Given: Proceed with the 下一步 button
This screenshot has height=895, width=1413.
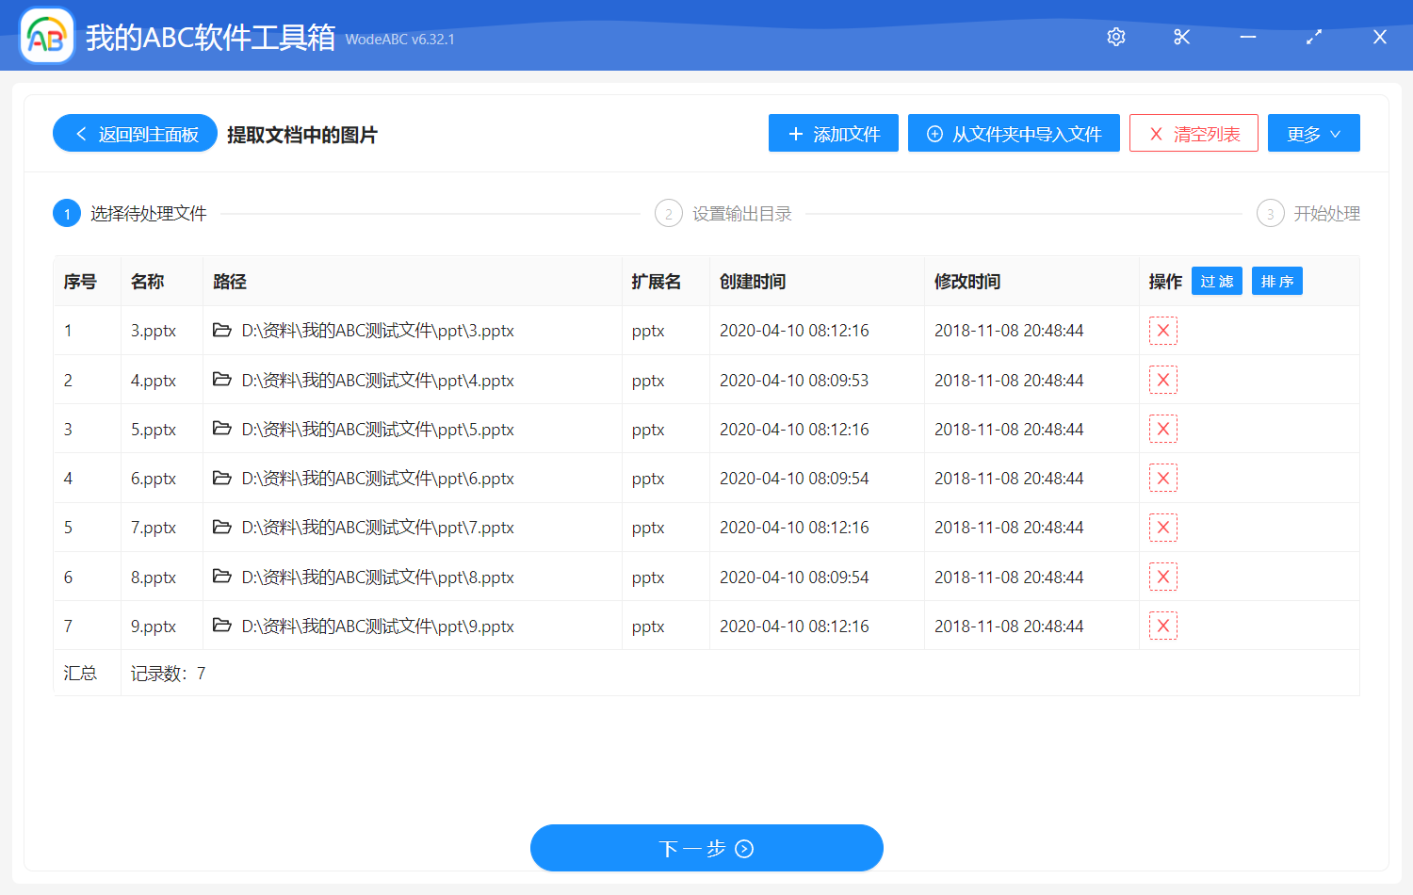Looking at the screenshot, I should [x=706, y=848].
